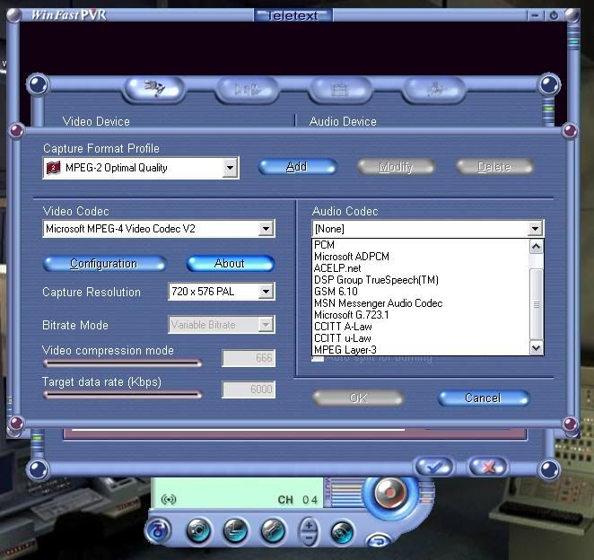This screenshot has width=594, height=560.
Task: Select MSN Messenger Audio Codec
Action: click(x=421, y=303)
